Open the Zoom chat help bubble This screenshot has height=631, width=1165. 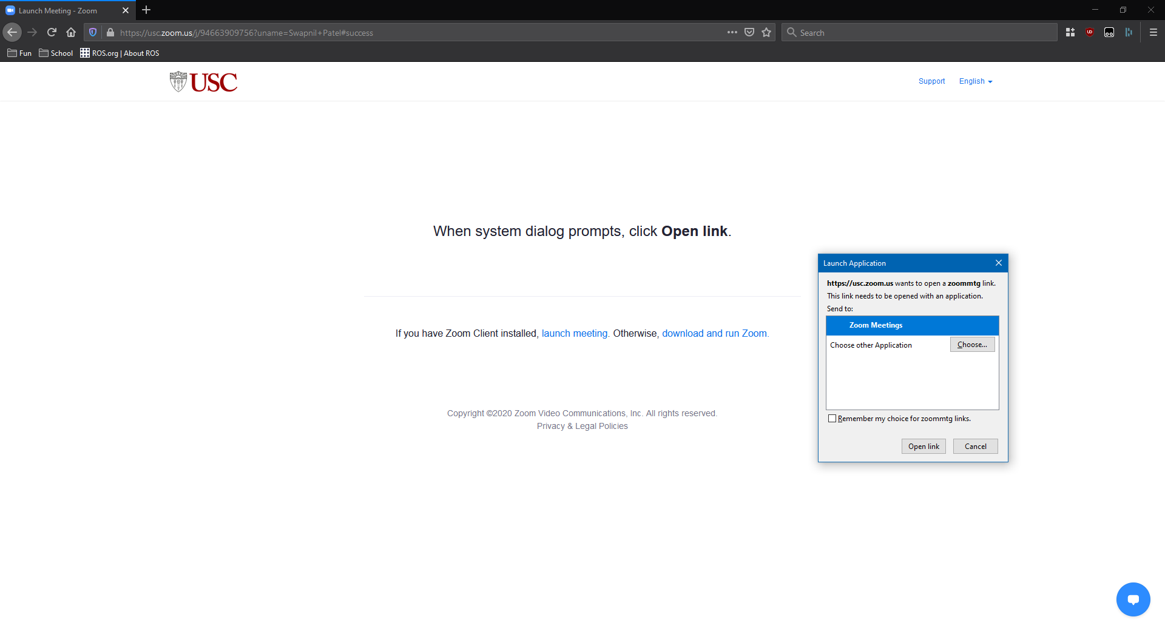[x=1133, y=599]
